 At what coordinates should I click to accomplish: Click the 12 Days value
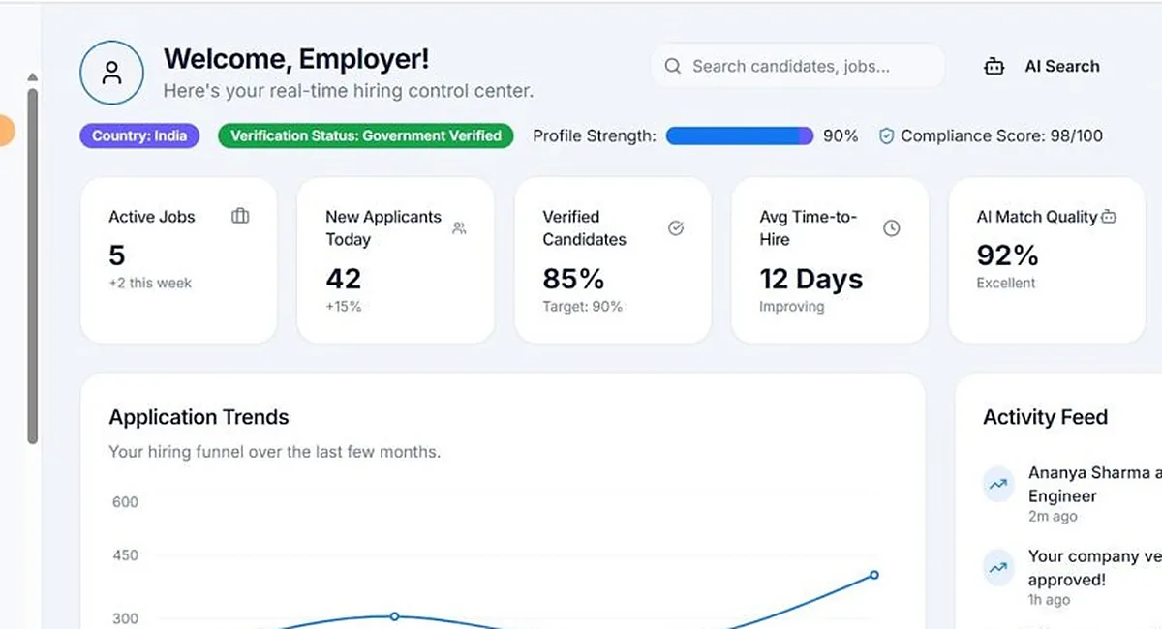[x=811, y=279]
